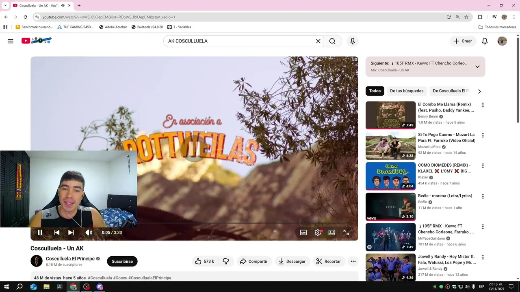The width and height of the screenshot is (520, 292).
Task: Go back in the browser
Action: click(6, 17)
